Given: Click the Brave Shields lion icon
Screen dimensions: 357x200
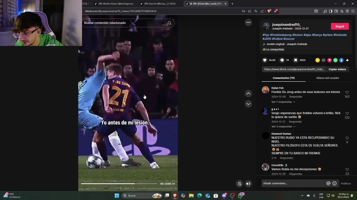Looking at the screenshot, I should click(x=269, y=11).
